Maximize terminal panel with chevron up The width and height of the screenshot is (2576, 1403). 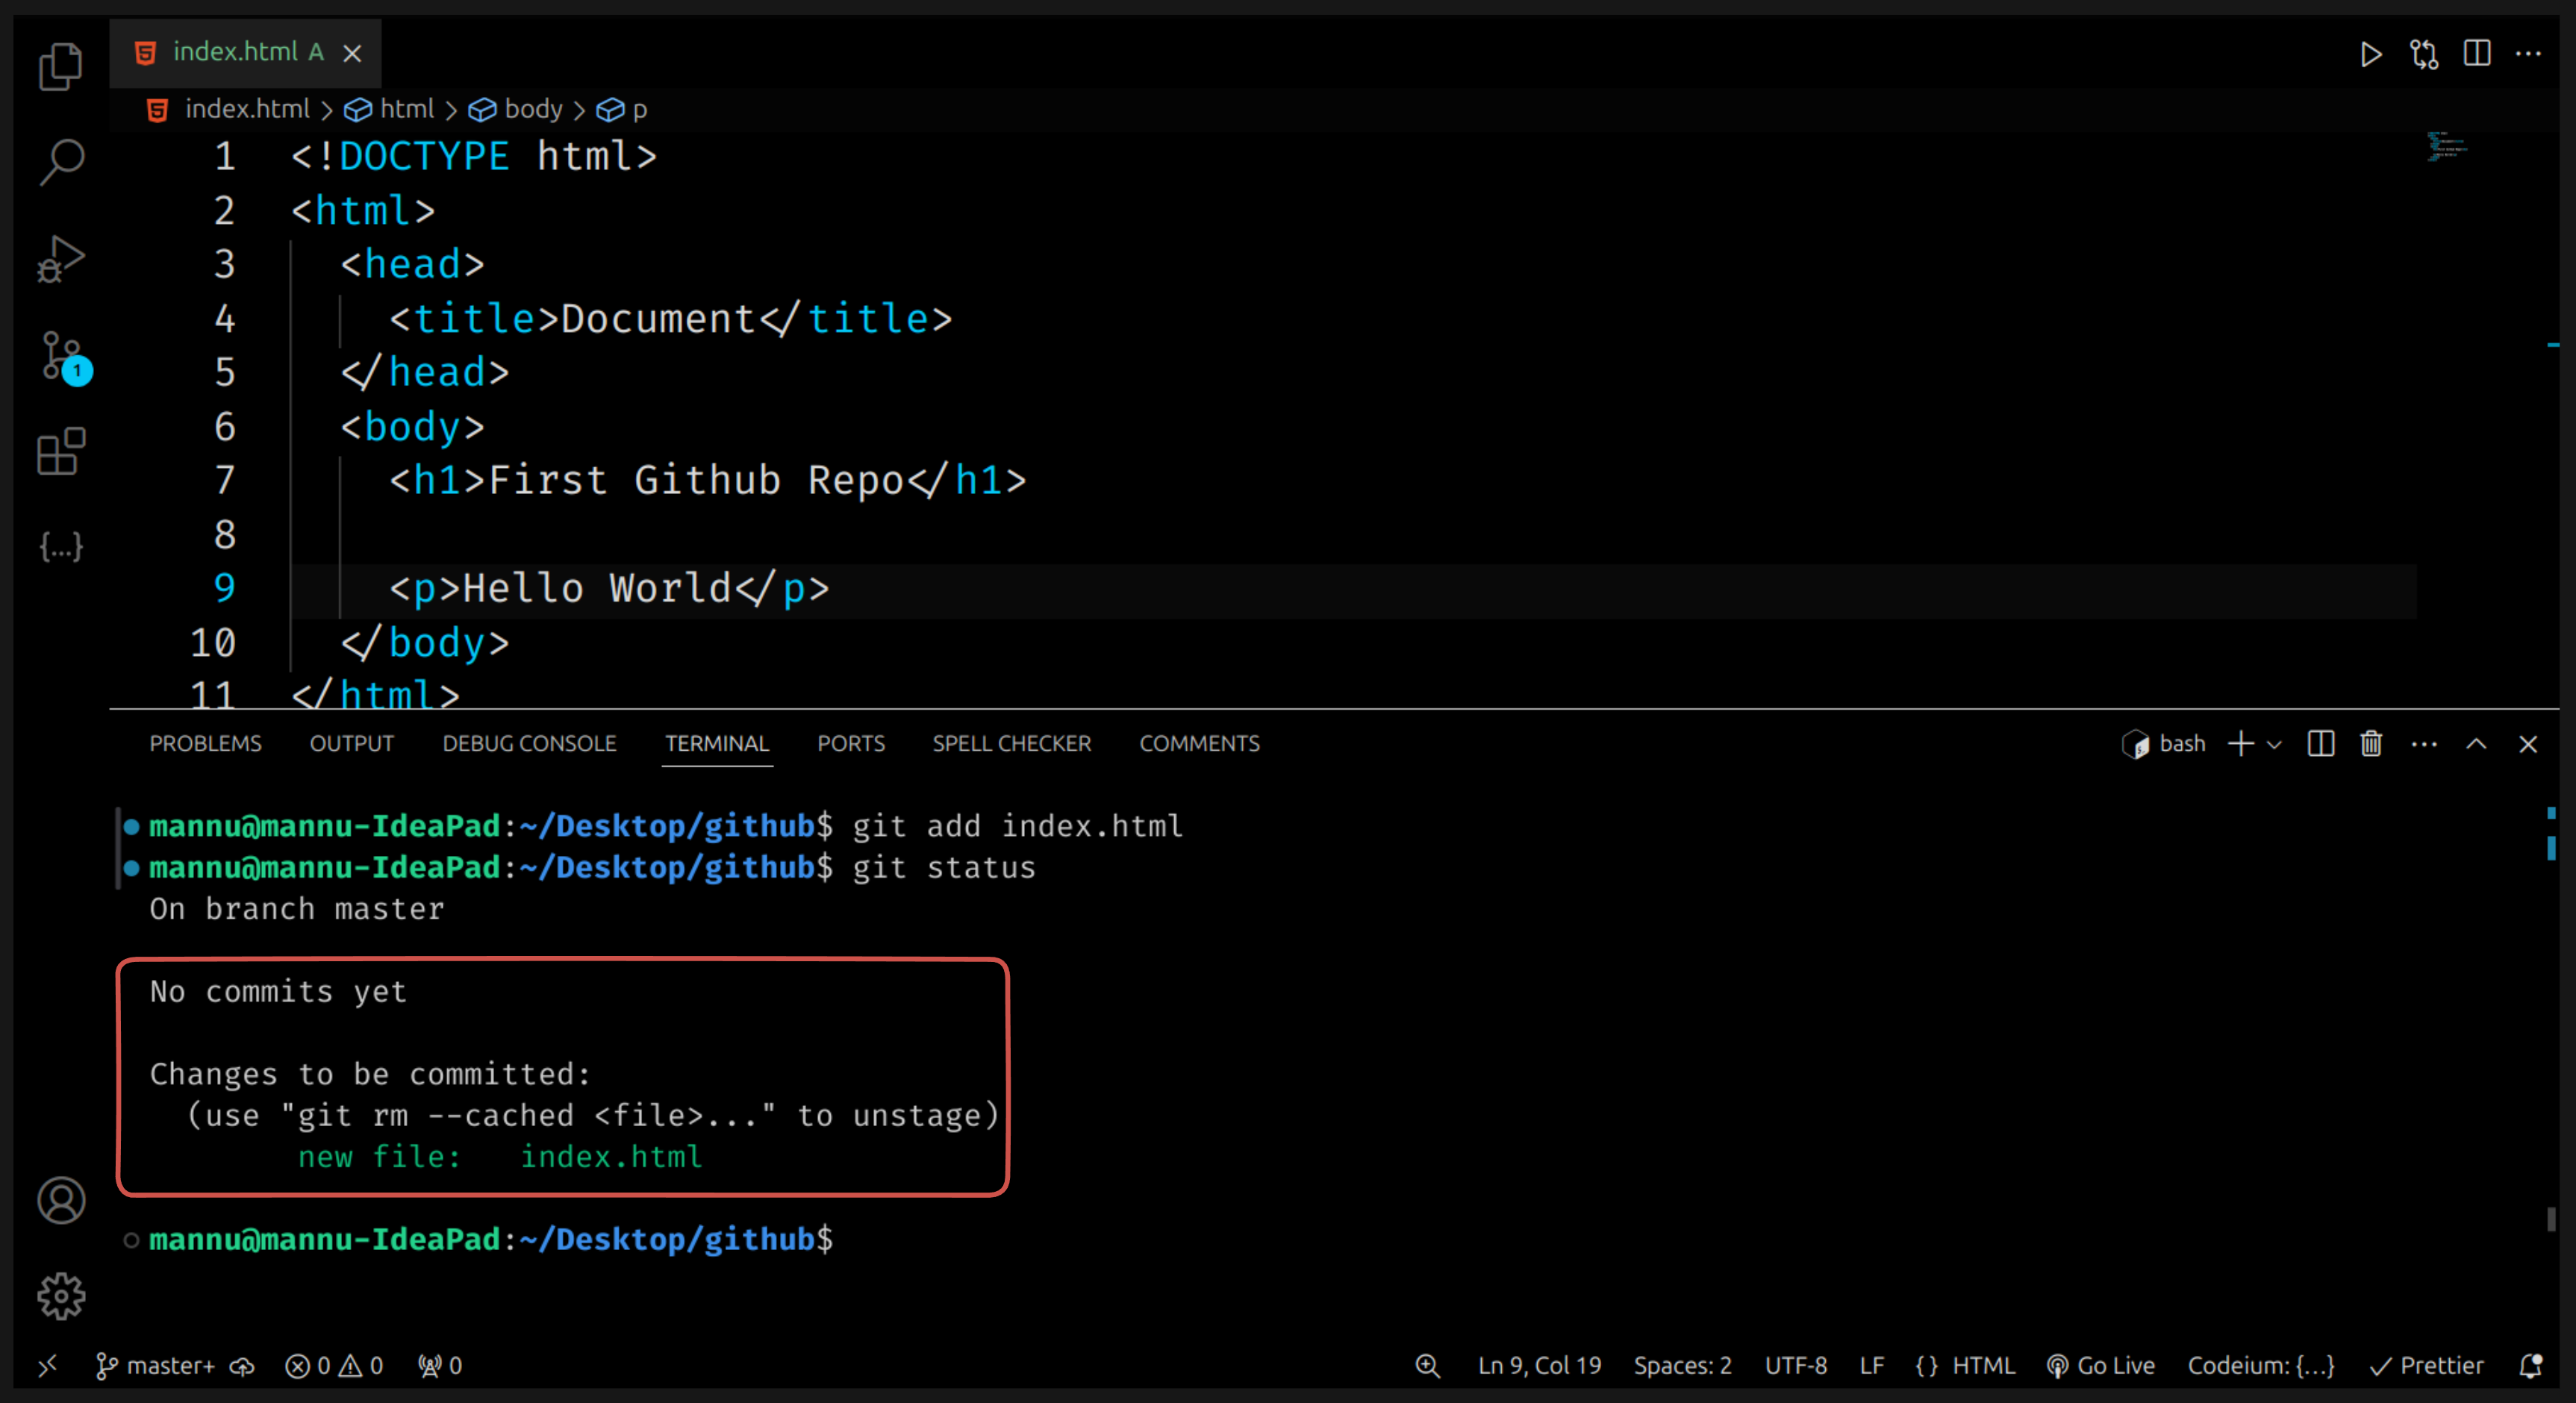[2476, 744]
